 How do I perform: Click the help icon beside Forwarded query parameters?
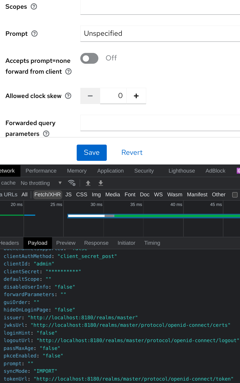46,134
